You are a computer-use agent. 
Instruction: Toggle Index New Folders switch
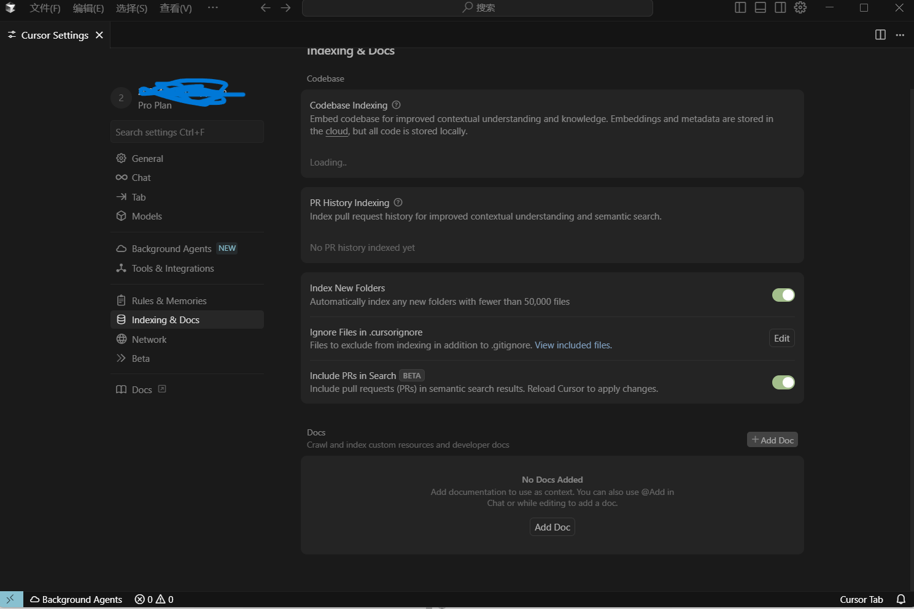coord(783,295)
